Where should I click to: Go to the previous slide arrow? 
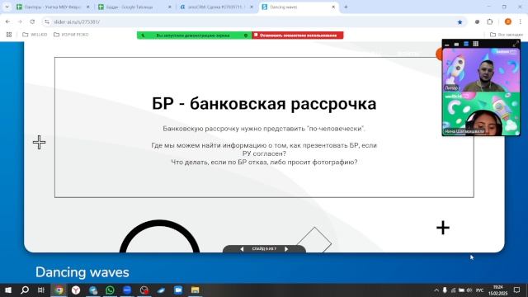(x=242, y=249)
